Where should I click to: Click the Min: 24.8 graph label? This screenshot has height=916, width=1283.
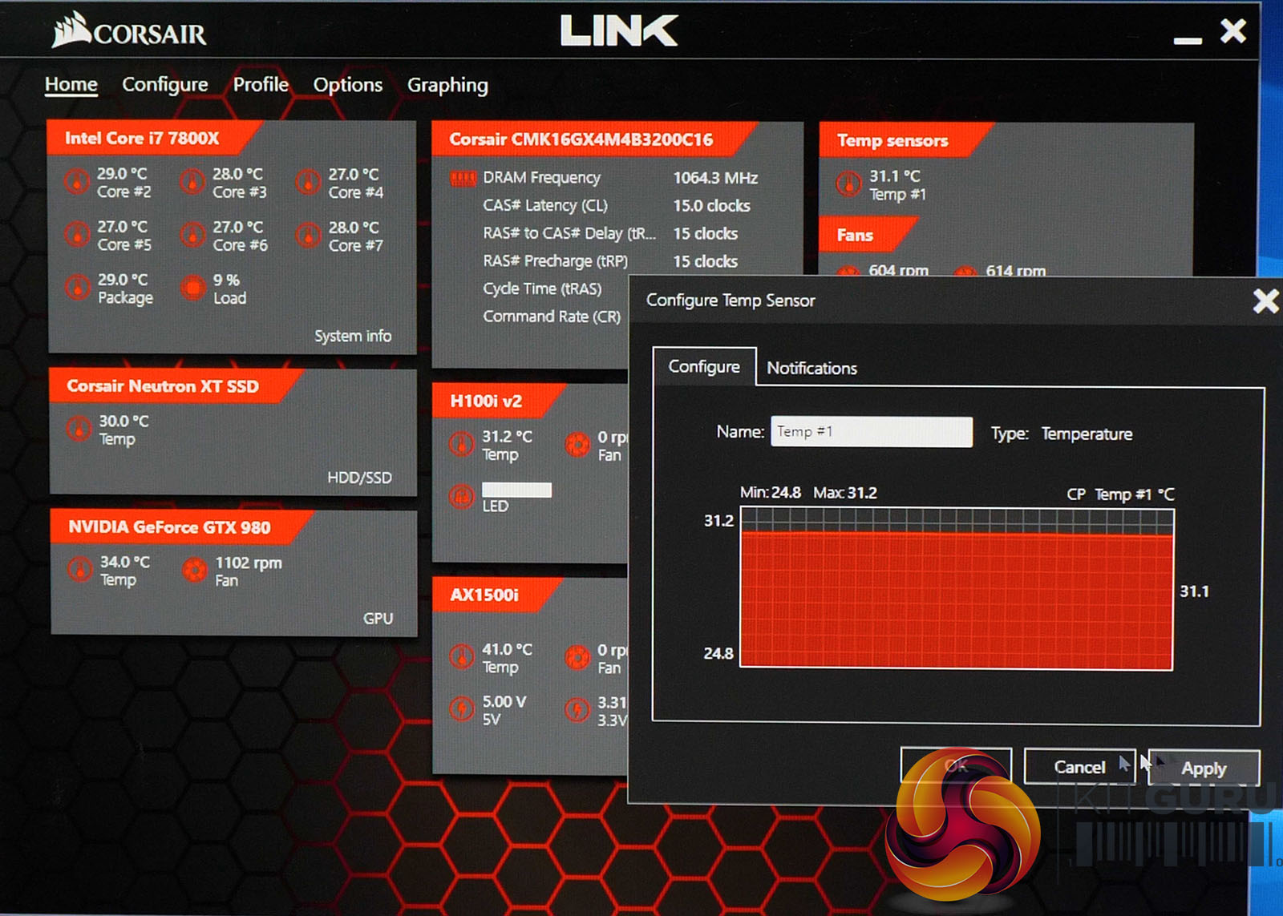(x=770, y=493)
